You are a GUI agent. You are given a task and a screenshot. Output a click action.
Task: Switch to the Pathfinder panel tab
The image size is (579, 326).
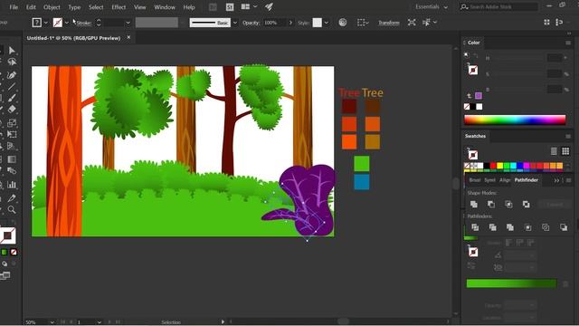pyautogui.click(x=527, y=180)
